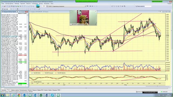Open the Сообщения menu
This screenshot has height=97, width=173.
(x=35, y=4)
